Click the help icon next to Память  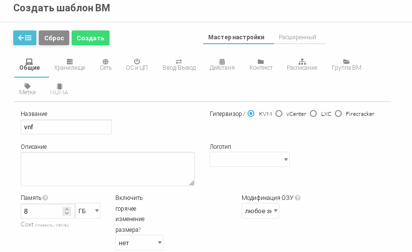[45, 198]
